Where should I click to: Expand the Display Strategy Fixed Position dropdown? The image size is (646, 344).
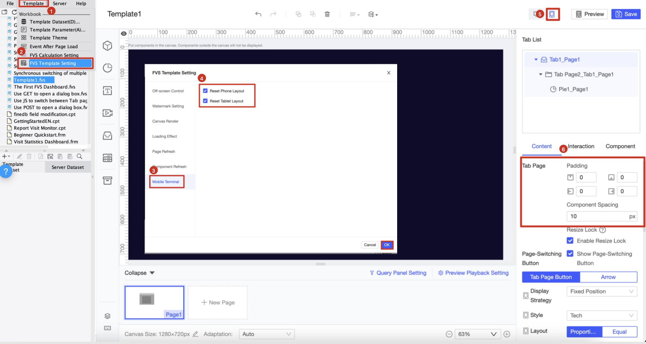pos(601,291)
